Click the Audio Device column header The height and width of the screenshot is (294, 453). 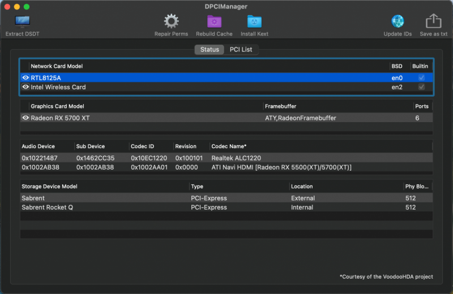(x=38, y=146)
